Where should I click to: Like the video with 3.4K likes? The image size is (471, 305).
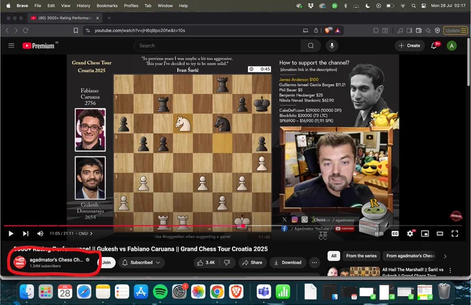206,262
